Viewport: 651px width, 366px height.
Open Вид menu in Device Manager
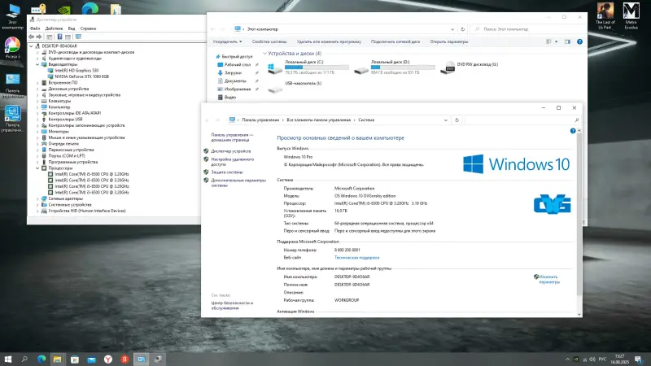(x=72, y=28)
